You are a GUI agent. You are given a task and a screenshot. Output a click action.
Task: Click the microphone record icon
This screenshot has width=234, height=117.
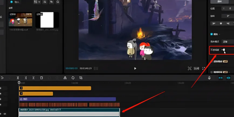pos(209,78)
